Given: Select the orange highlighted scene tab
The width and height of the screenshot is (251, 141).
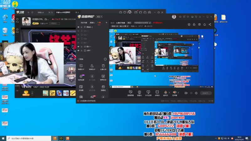Looking at the screenshot, I should click(x=99, y=23).
